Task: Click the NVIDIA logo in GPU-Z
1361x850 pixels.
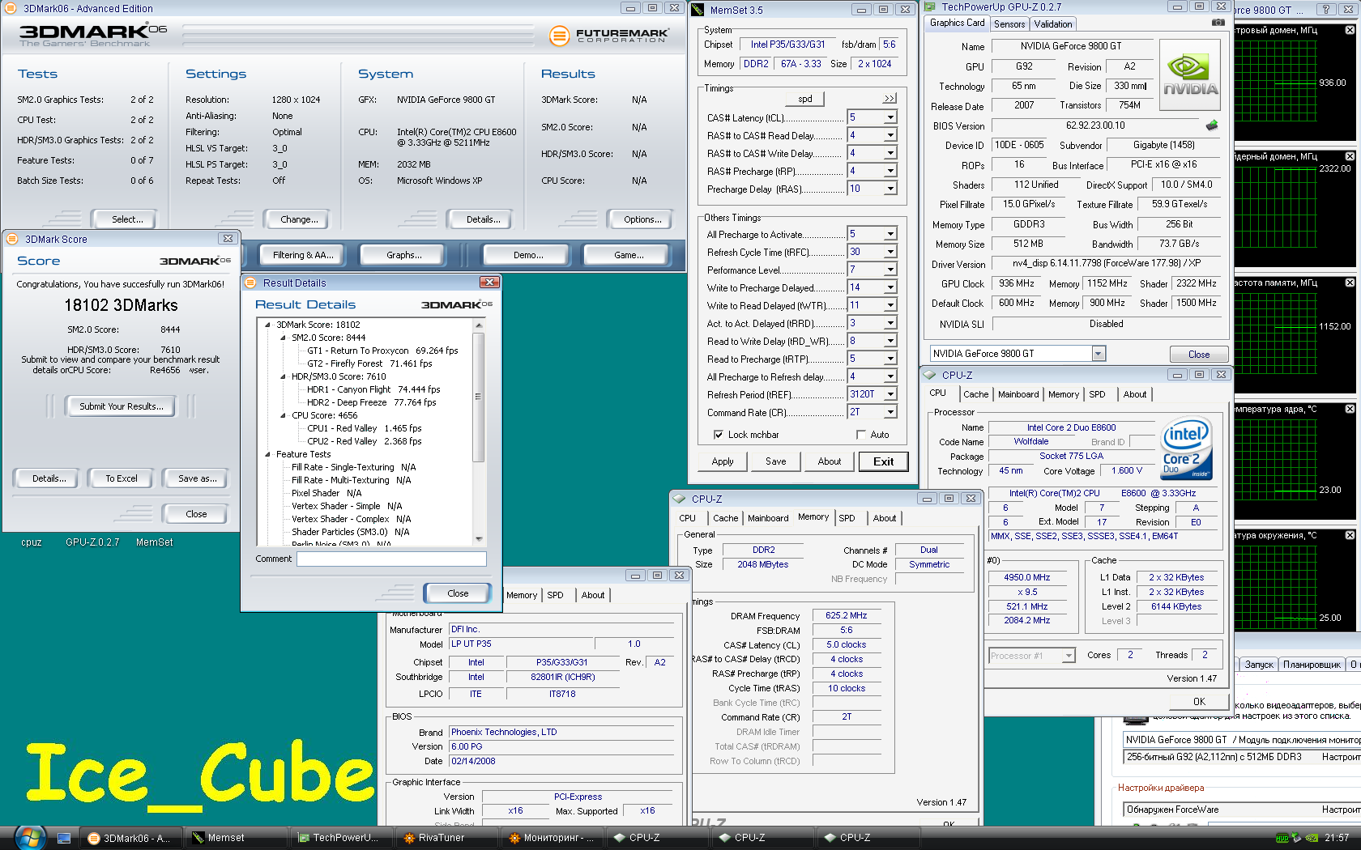Action: 1190,74
